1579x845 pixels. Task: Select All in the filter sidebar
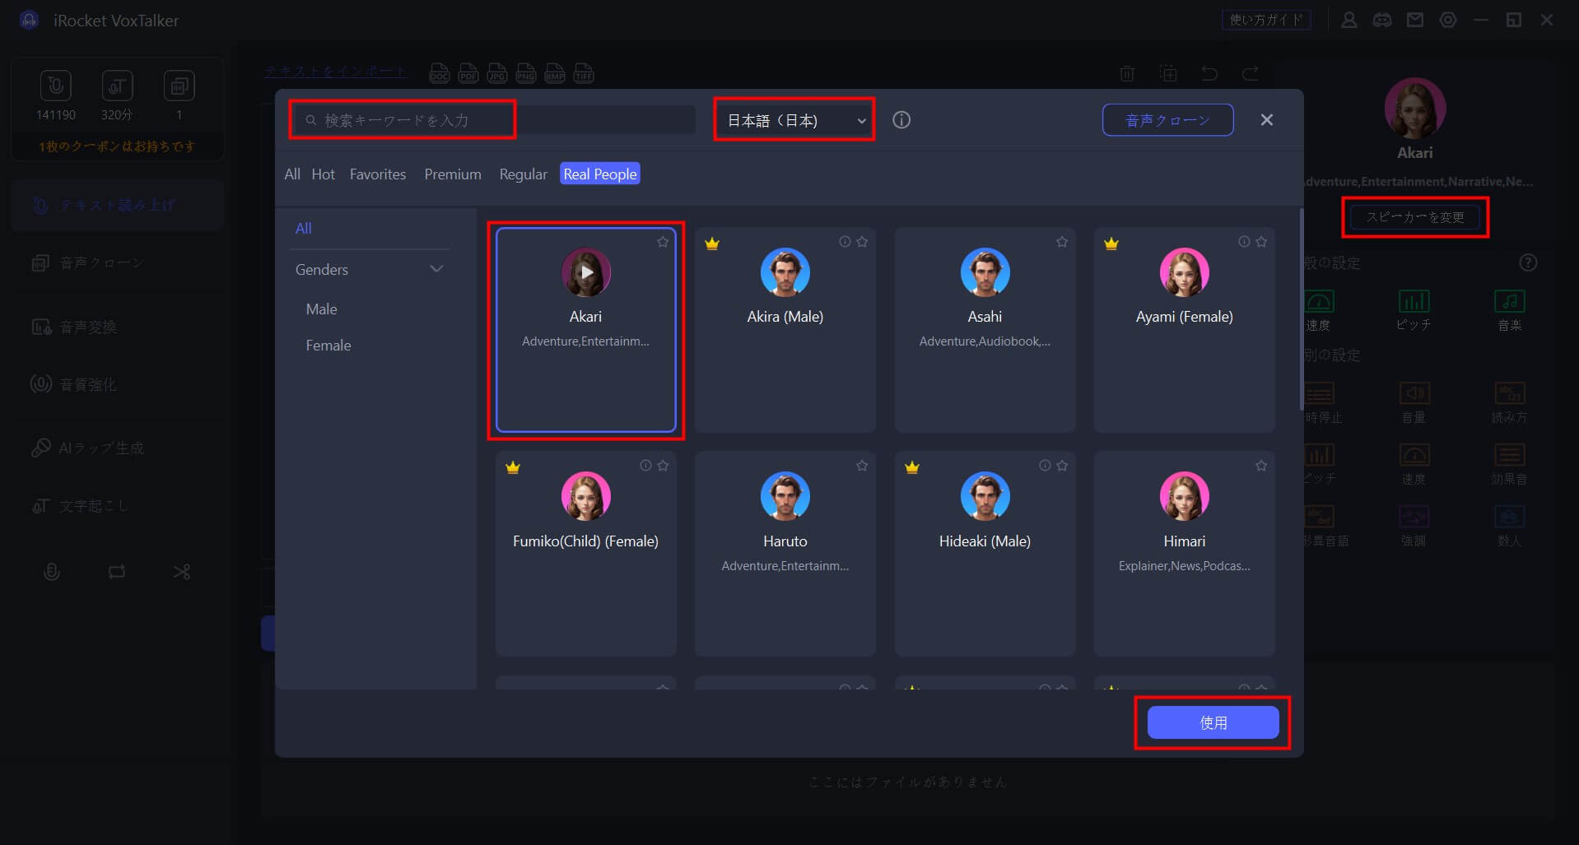pos(304,229)
